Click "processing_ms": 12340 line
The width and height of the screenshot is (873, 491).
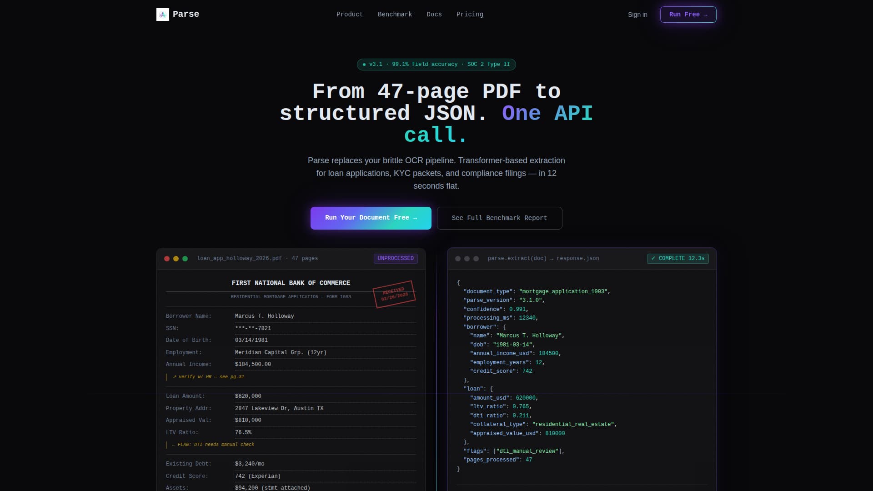pos(501,318)
